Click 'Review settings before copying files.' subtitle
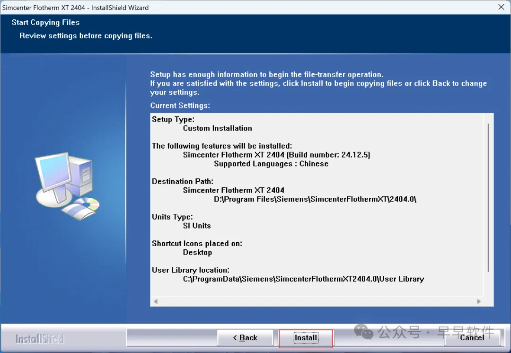Viewport: 511px width, 353px height. pos(86,36)
